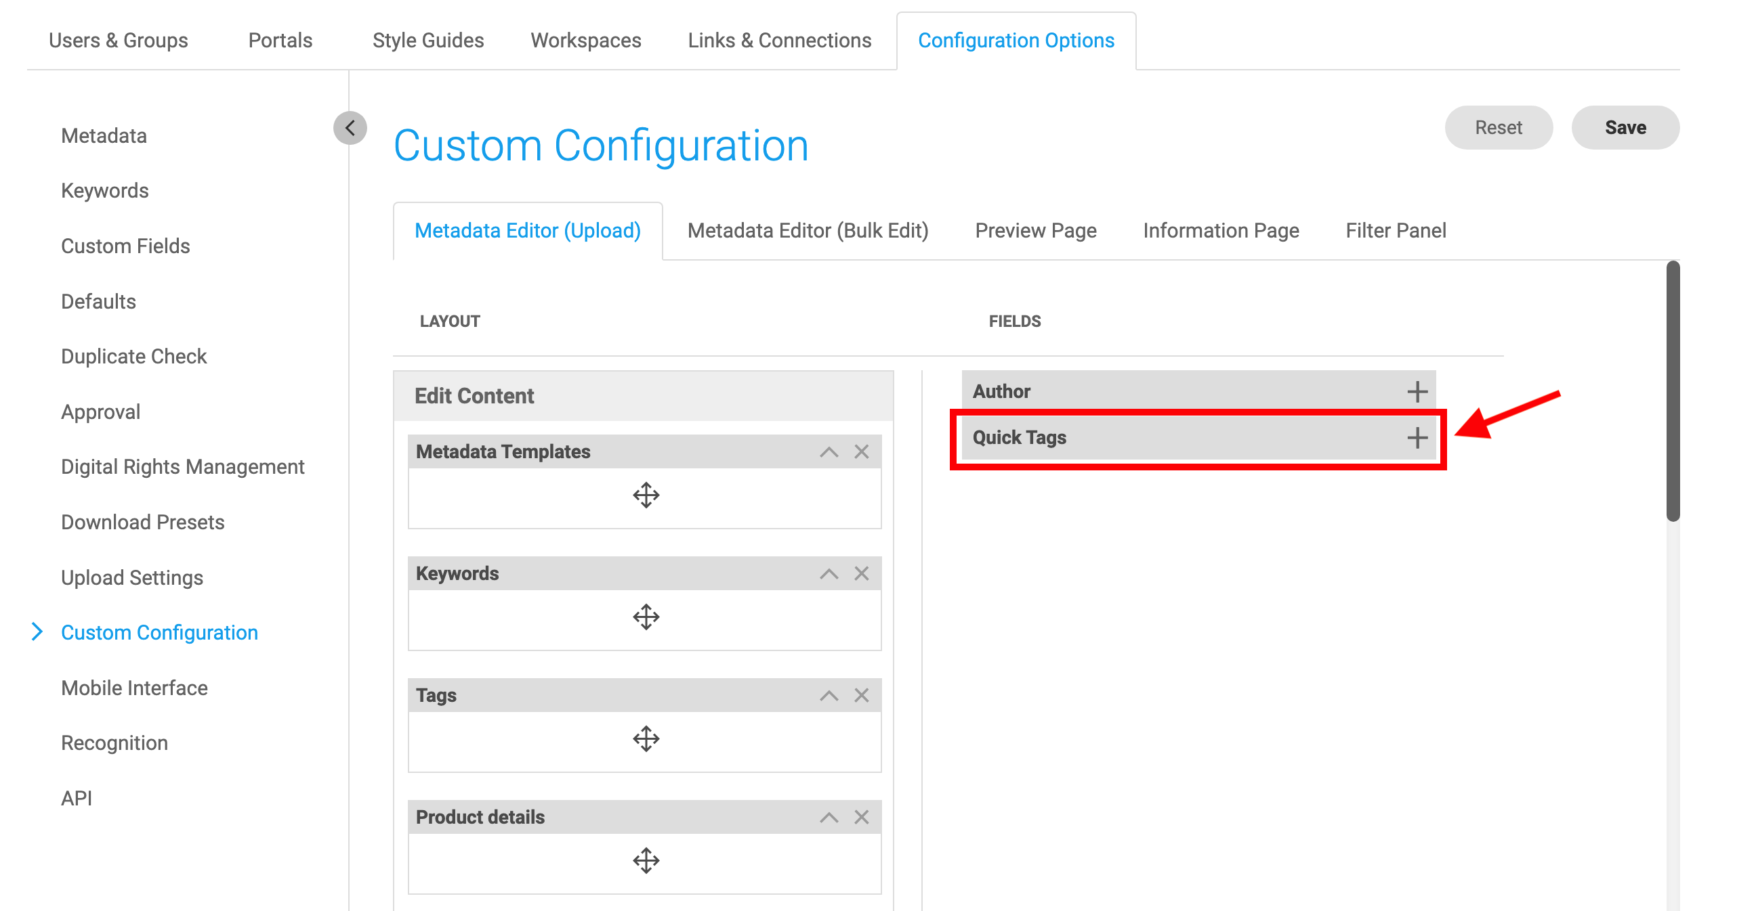Remove the Metadata Templates panel
Screen dimensions: 1756x911
pyautogui.click(x=862, y=451)
